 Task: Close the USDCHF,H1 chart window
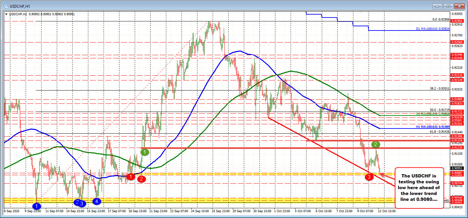tap(459, 6)
